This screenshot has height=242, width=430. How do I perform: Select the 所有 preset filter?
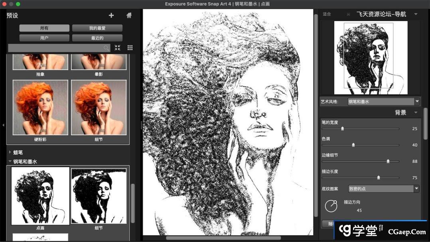(x=44, y=28)
